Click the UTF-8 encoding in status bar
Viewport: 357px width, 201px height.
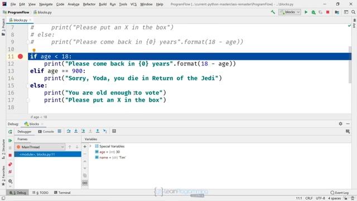point(320,198)
